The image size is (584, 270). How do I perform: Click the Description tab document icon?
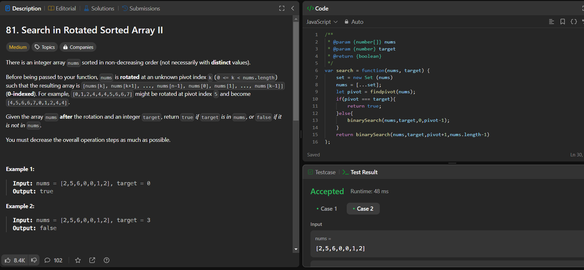tap(8, 8)
